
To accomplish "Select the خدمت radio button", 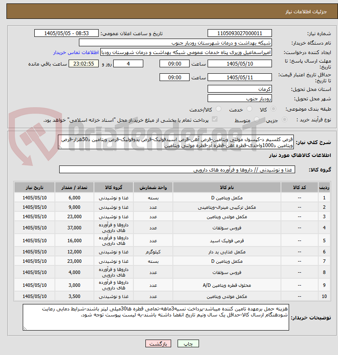I will (x=249, y=109).
